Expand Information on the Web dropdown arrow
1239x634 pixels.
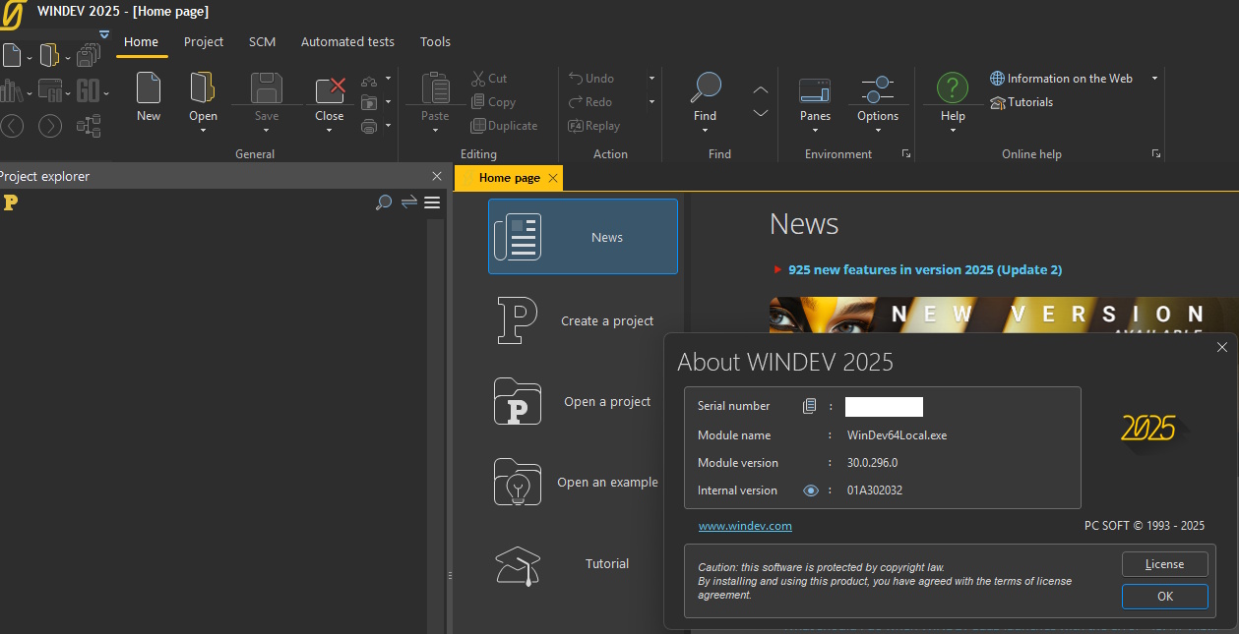pyautogui.click(x=1154, y=79)
